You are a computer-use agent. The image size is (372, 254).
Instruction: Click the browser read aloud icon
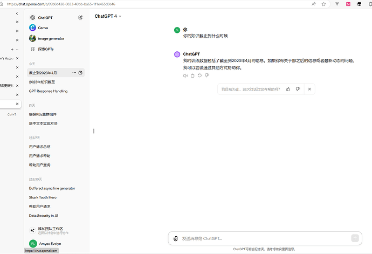click(x=314, y=4)
